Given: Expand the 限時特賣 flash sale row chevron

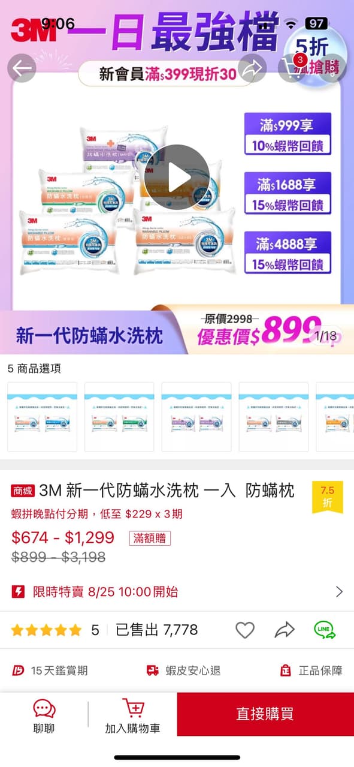Looking at the screenshot, I should [x=339, y=592].
